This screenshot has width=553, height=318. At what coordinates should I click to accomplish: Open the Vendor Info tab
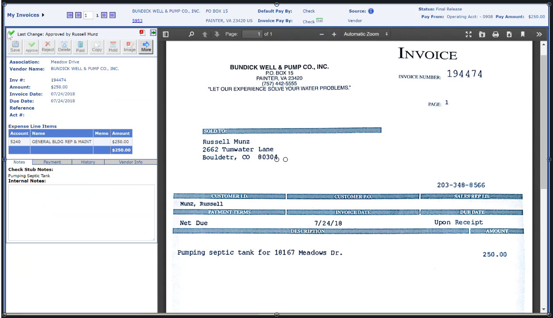130,162
